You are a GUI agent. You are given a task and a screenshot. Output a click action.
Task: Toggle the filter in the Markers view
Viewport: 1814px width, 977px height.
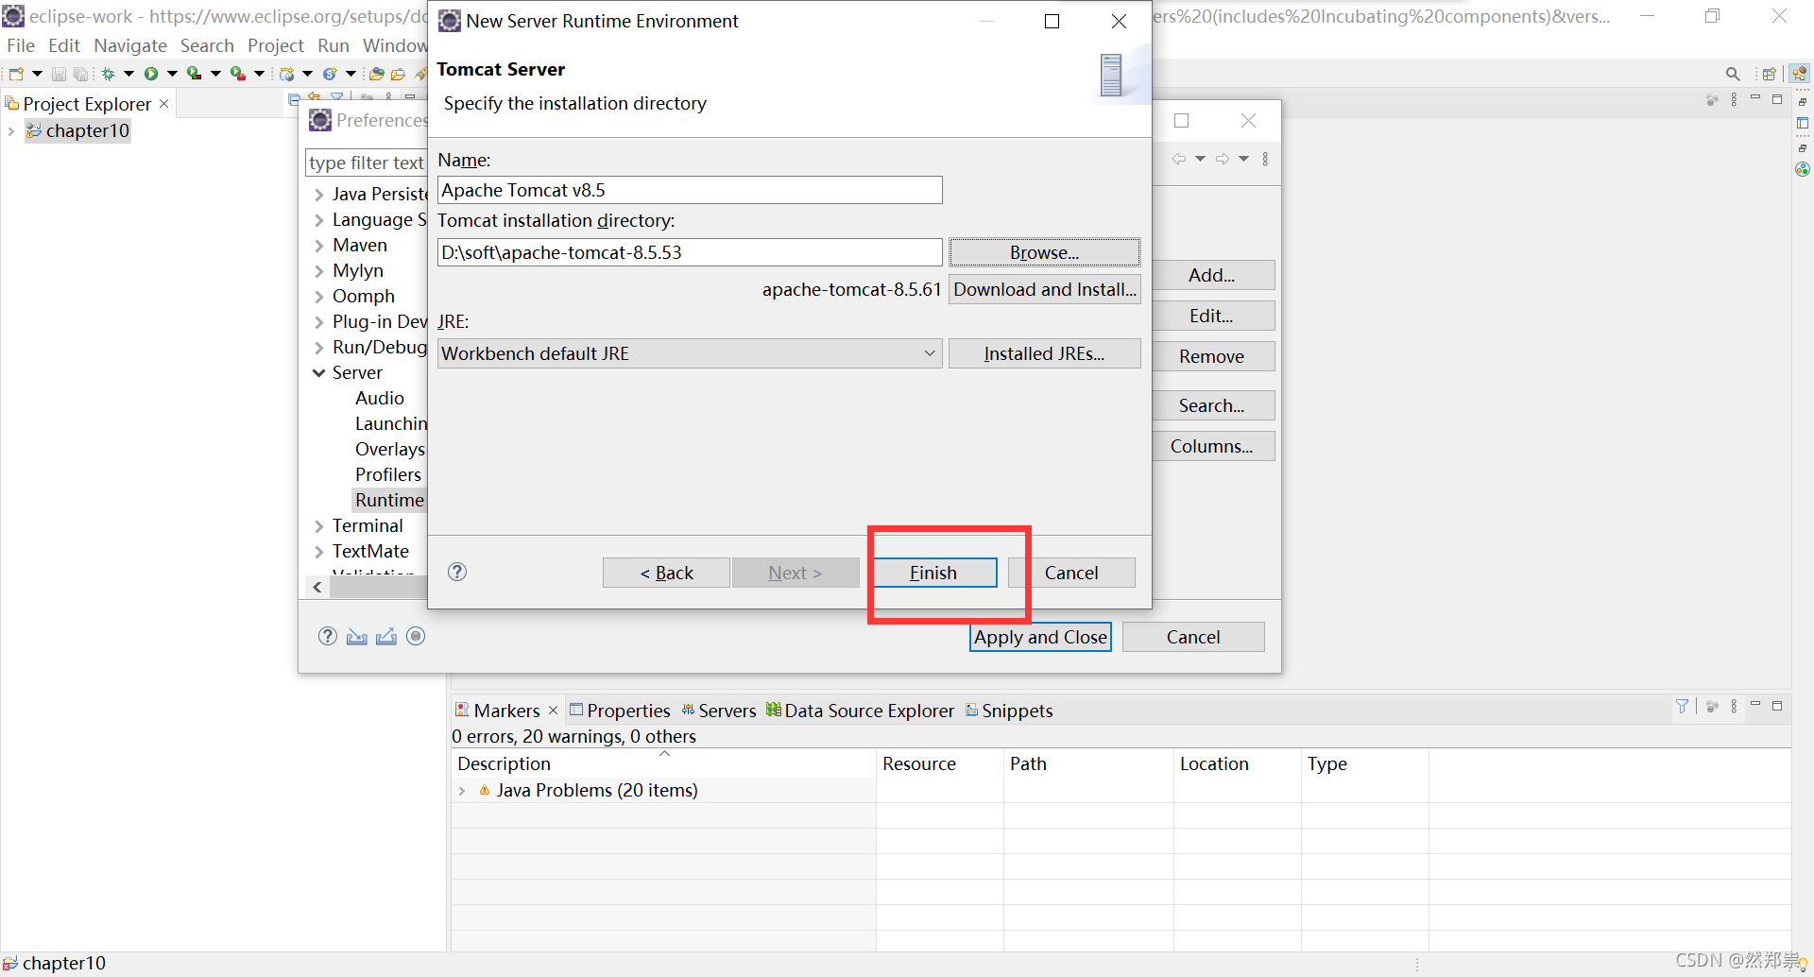(x=1682, y=706)
